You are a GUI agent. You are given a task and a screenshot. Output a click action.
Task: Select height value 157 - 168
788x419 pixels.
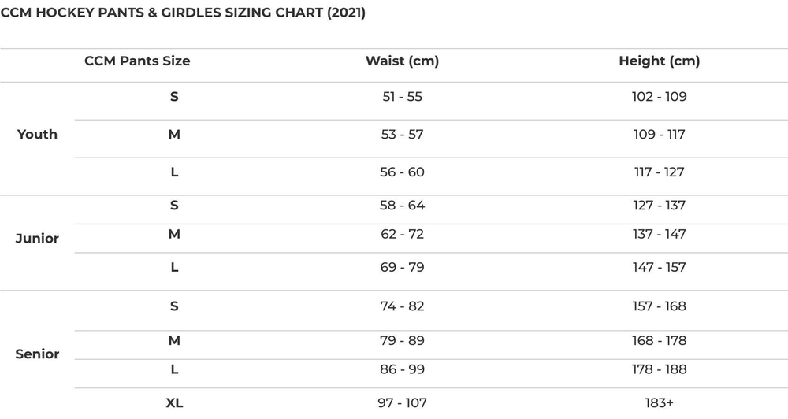pos(659,306)
